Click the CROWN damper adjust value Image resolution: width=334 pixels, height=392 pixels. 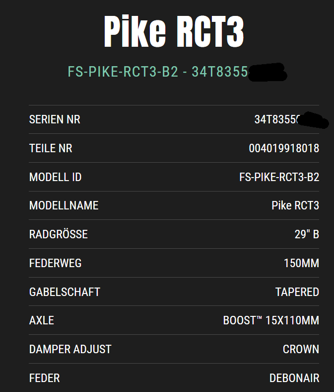coord(301,349)
